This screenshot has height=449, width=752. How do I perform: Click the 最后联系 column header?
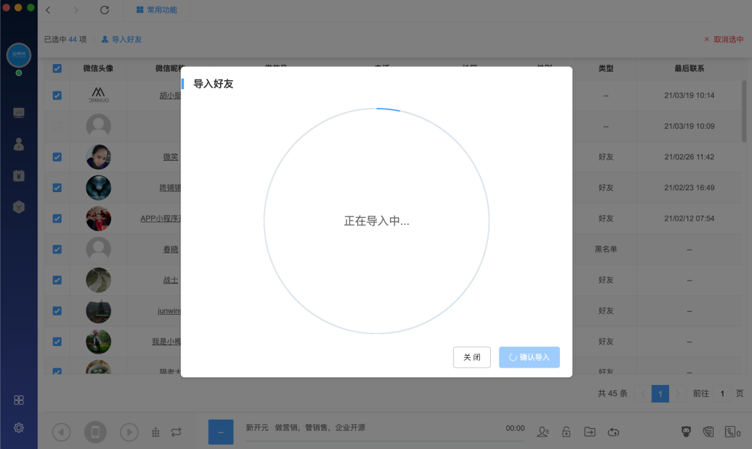point(689,69)
